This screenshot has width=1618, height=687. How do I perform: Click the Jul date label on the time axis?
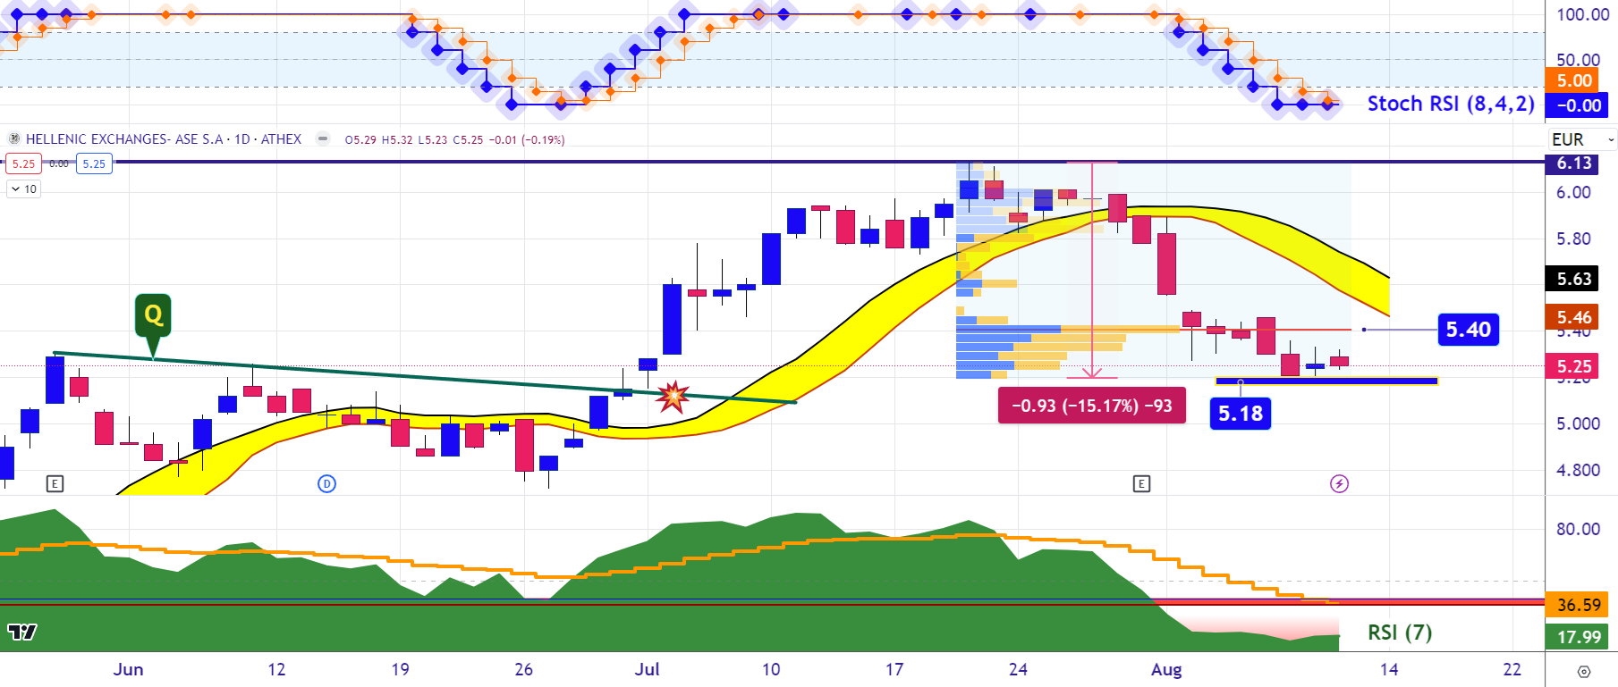(x=647, y=669)
